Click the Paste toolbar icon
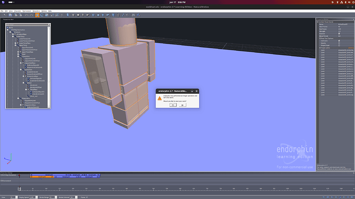Image resolution: width=355 pixels, height=199 pixels. pos(21,15)
